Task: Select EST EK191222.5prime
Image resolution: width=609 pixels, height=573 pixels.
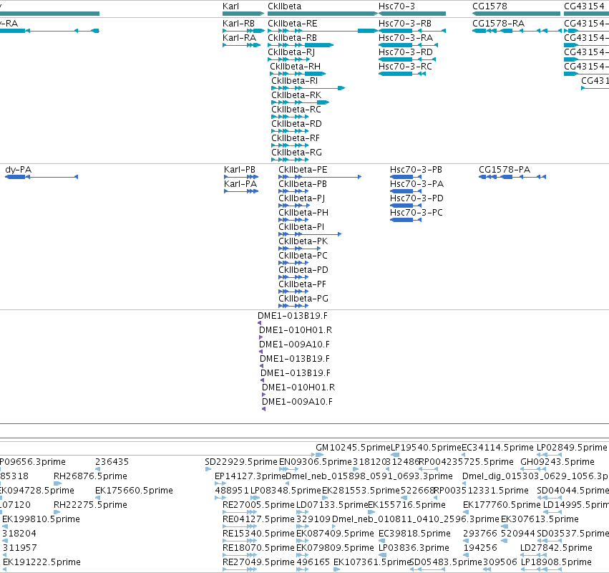Action: 42,562
